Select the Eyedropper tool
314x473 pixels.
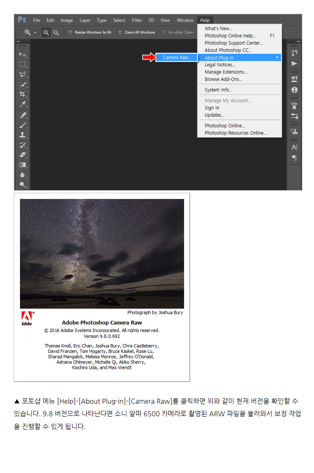pos(22,104)
